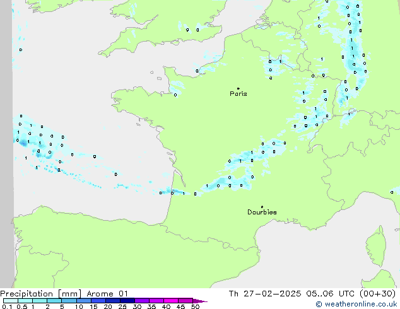Click the '(00+30)' forecast offset text
Screen dimensions: 400x309
pos(377,294)
